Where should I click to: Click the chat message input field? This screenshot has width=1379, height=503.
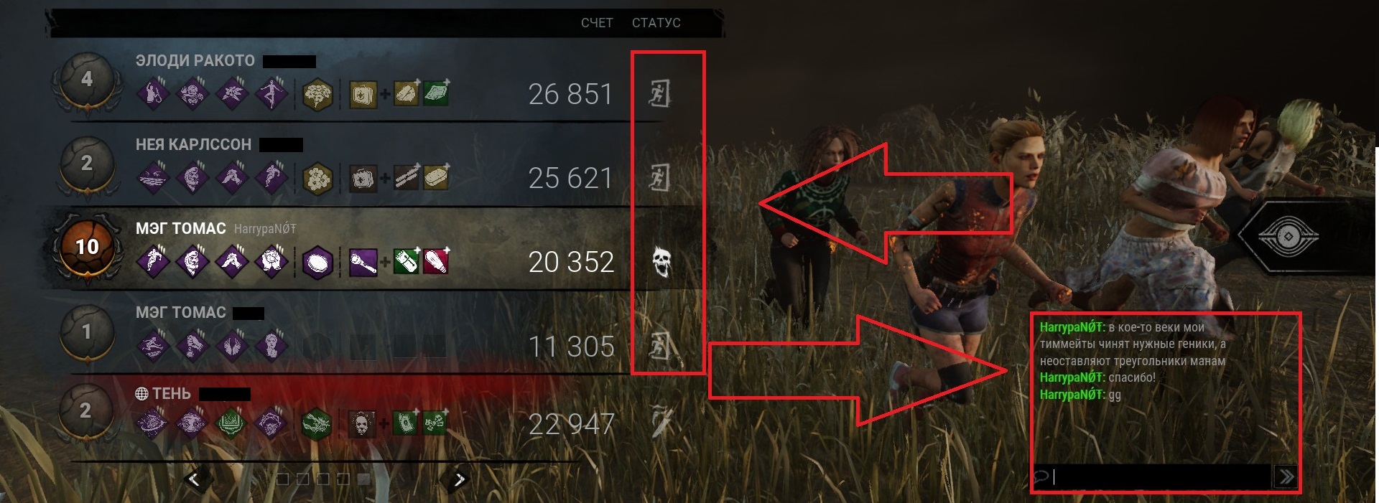point(1152,476)
